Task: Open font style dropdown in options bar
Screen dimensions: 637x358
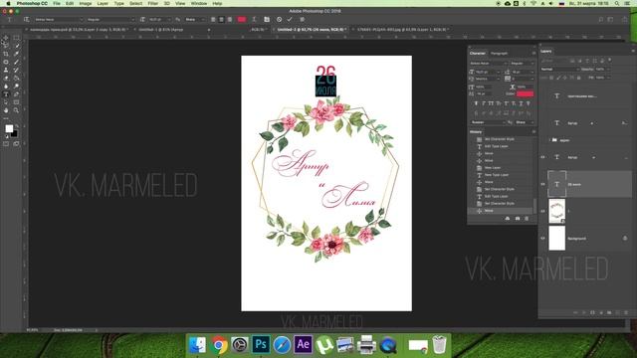Action: [110, 19]
